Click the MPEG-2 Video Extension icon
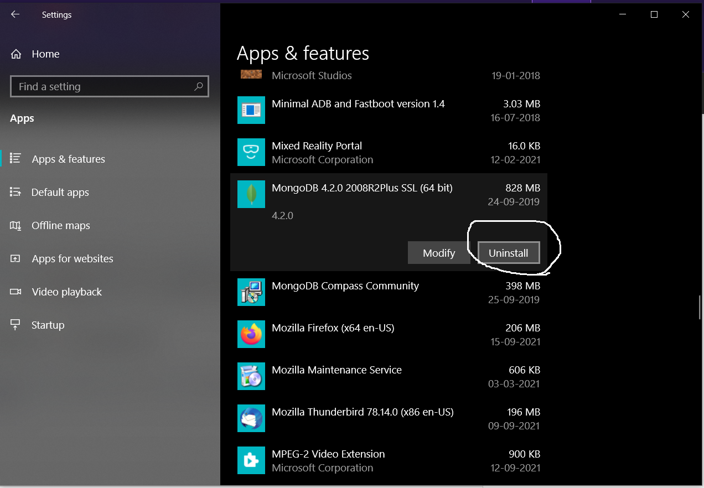The image size is (704, 488). pyautogui.click(x=251, y=460)
